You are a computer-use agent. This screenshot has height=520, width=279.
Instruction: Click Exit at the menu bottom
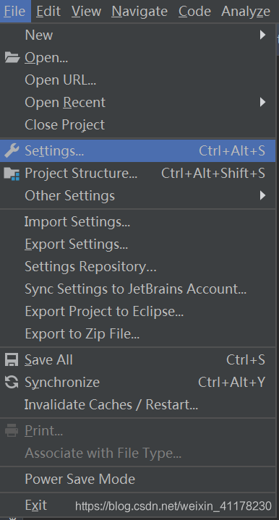36,506
